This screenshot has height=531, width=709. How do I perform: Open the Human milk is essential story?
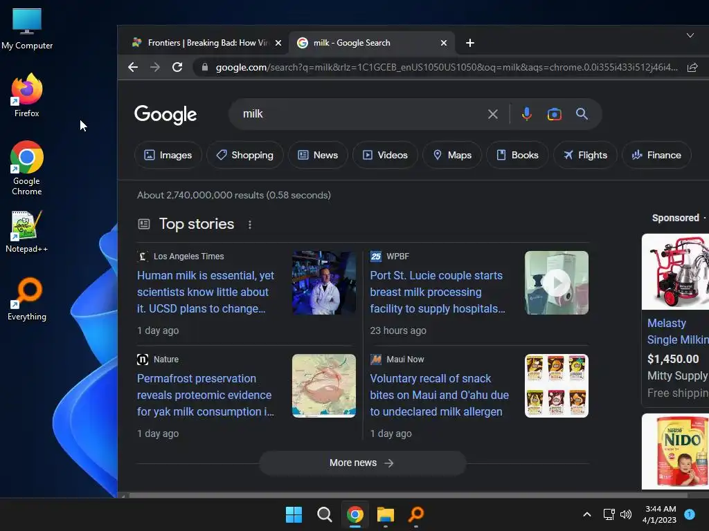206,292
